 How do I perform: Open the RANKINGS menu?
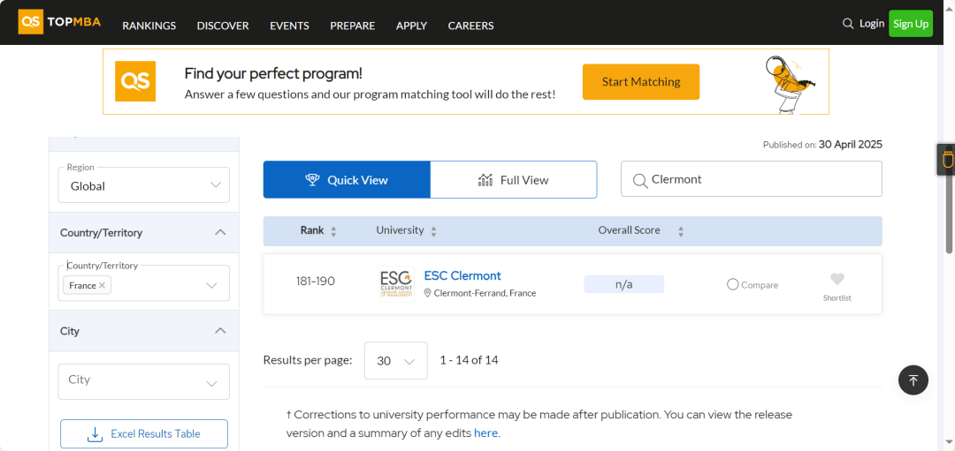149,26
